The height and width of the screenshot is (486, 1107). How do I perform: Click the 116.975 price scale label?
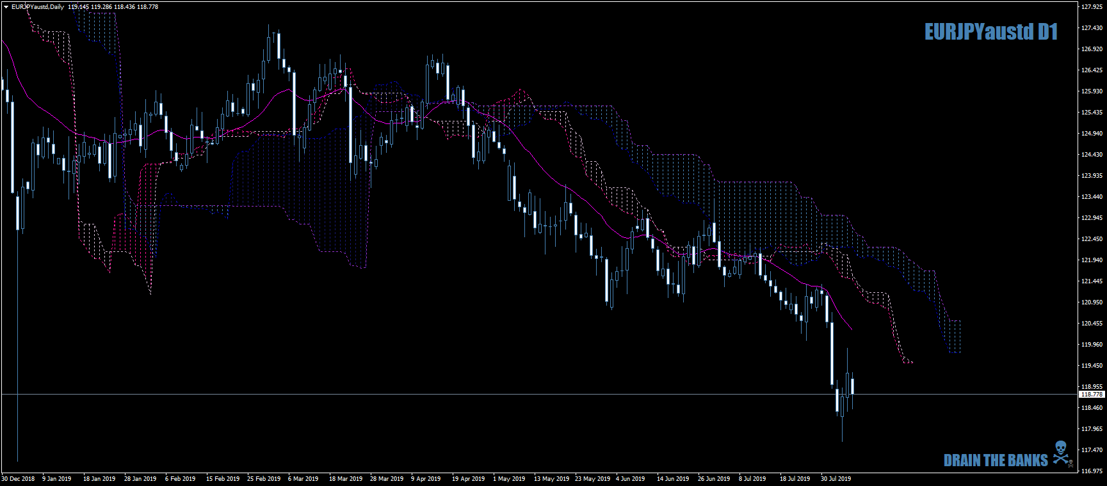point(1092,471)
